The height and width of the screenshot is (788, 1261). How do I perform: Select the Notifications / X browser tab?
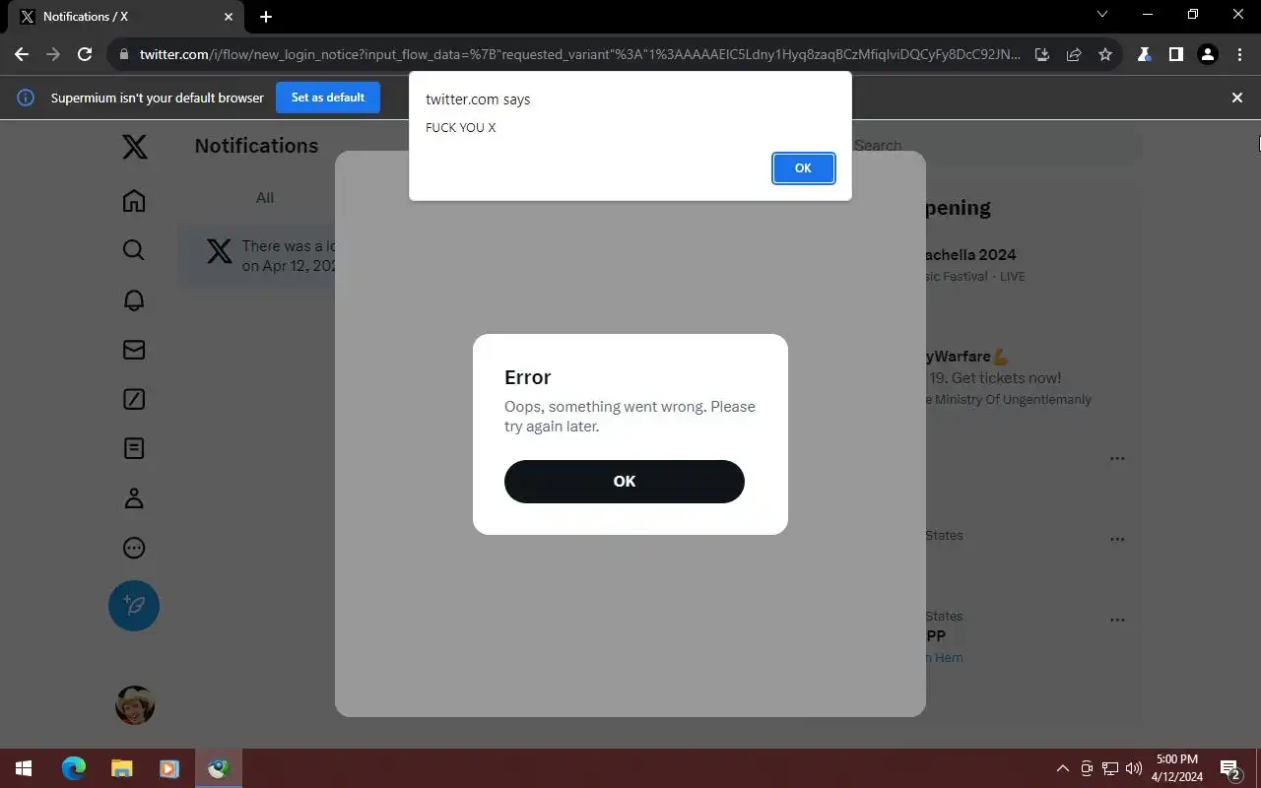tap(126, 17)
